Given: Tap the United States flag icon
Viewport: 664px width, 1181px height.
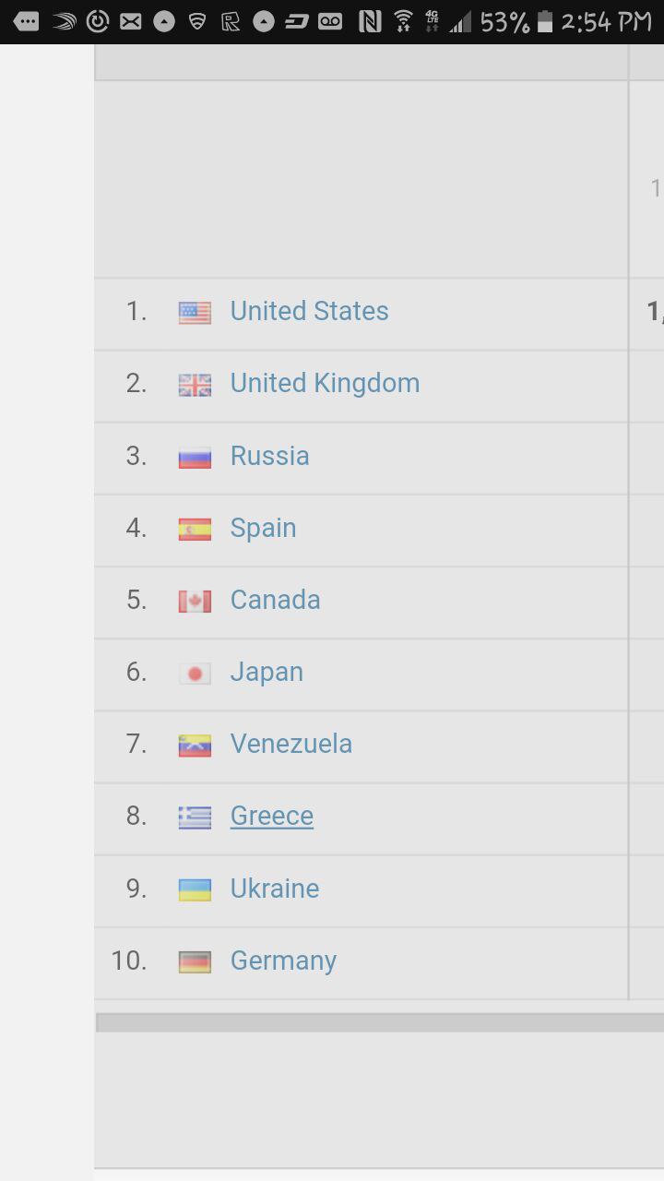Looking at the screenshot, I should (195, 313).
